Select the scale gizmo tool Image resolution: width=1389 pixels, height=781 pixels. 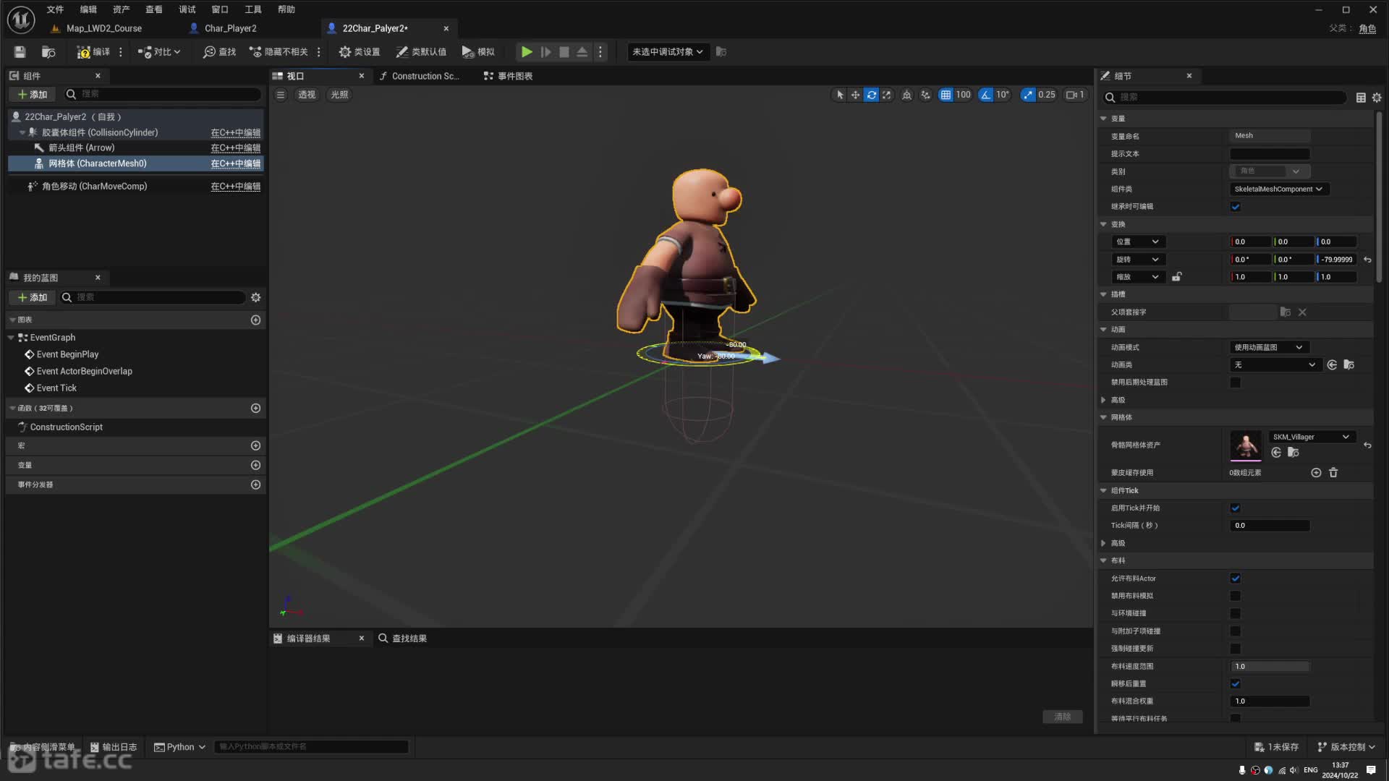coord(887,95)
